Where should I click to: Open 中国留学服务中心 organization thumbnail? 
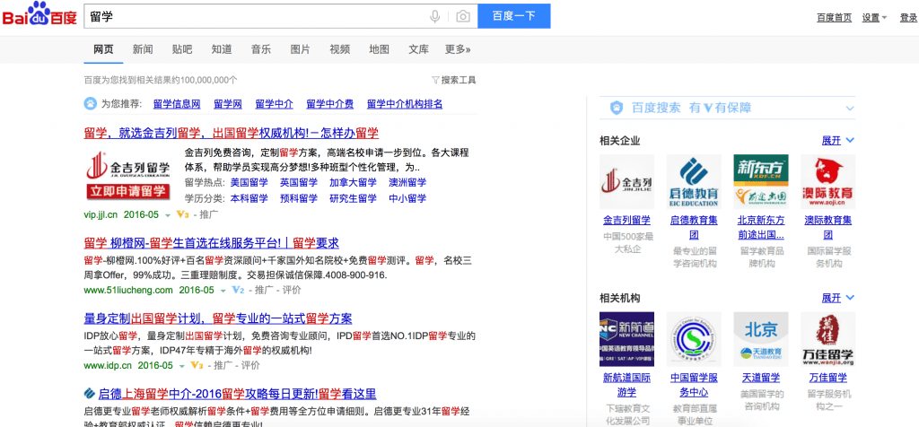[x=694, y=339]
